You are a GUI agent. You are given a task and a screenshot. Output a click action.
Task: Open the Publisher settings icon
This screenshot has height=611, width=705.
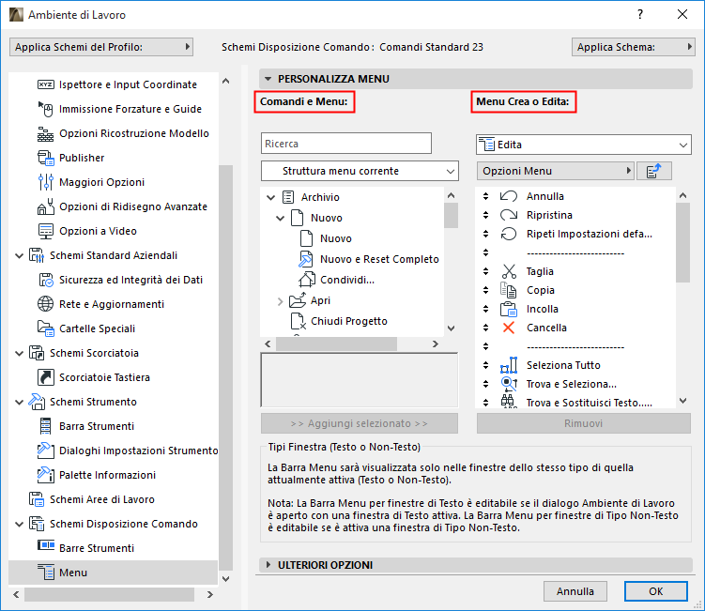[x=45, y=158]
